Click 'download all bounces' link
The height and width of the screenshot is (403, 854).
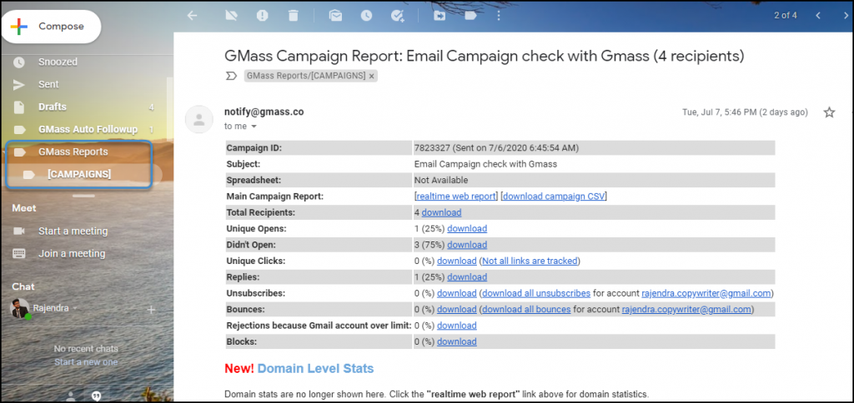[527, 310]
